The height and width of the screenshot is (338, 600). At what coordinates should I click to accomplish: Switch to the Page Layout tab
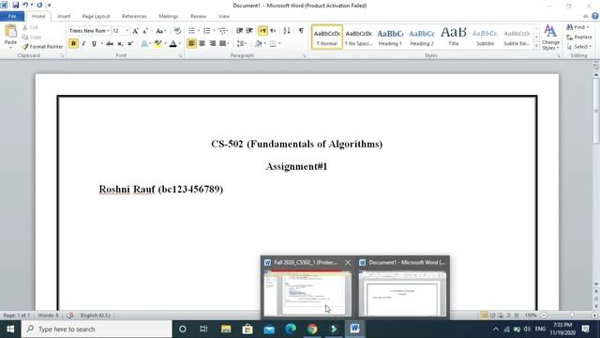point(96,16)
